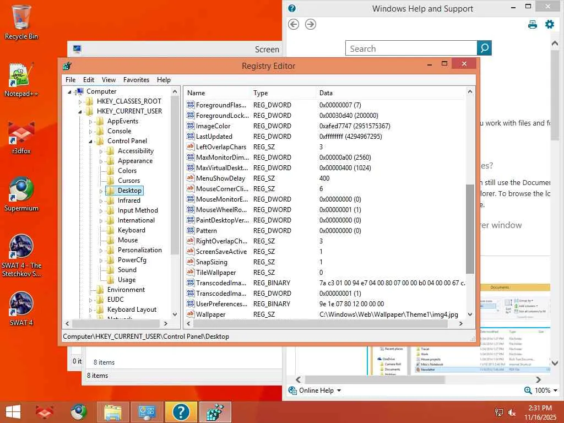Click the Registry Editor title bar icon
Screen dimensions: 564x423
(x=67, y=66)
